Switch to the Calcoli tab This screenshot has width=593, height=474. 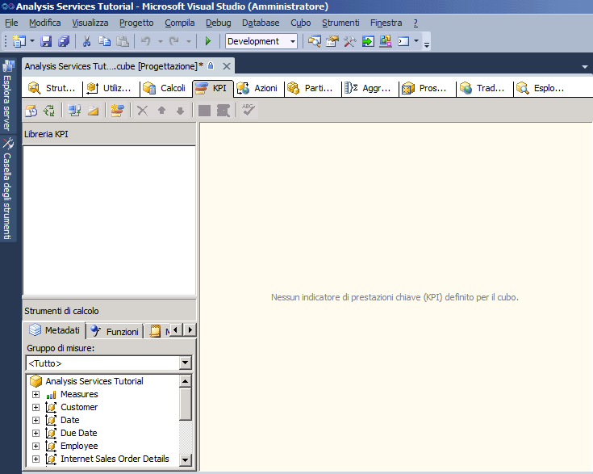point(165,88)
